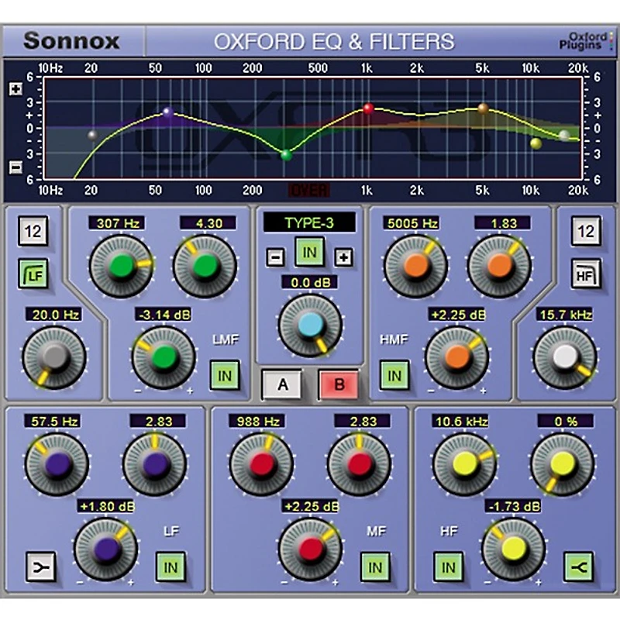Toggle the LF shelf shape button
The width and height of the screenshot is (620, 620).
pos(41,567)
